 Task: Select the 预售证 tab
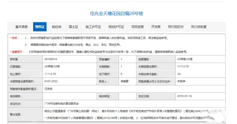click(40, 27)
